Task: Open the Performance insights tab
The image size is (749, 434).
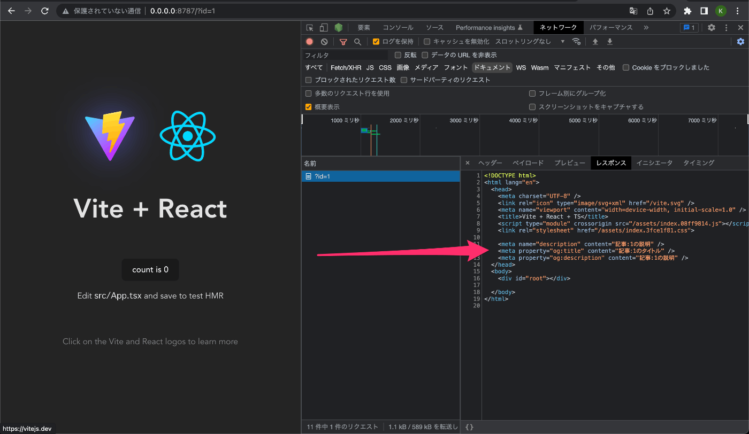Action: (x=489, y=28)
